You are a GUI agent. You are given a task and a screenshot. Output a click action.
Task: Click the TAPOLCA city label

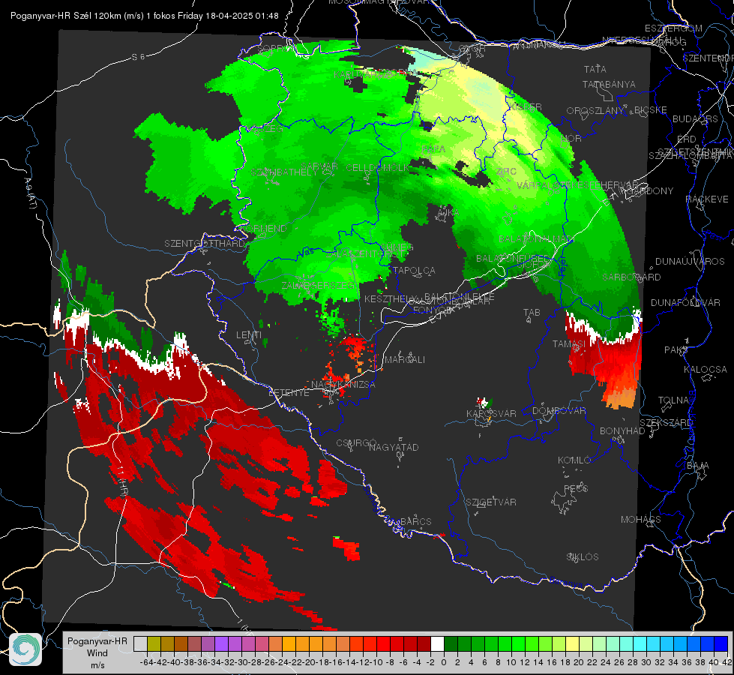[x=415, y=270]
